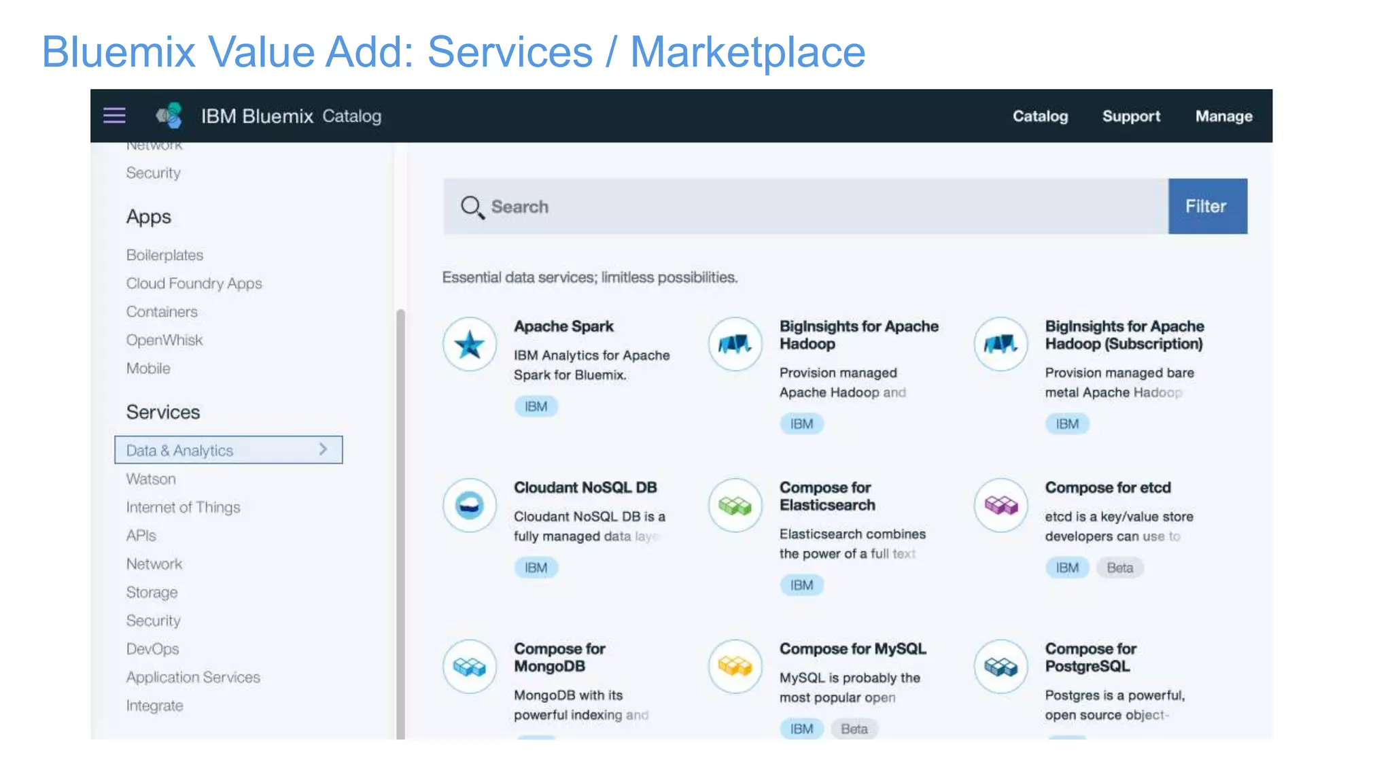Open Compose for MongoDB title
The width and height of the screenshot is (1392, 783).
point(559,657)
